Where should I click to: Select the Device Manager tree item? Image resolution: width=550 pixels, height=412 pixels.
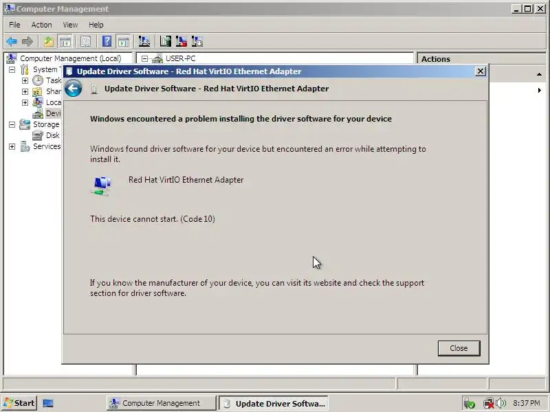click(x=54, y=113)
